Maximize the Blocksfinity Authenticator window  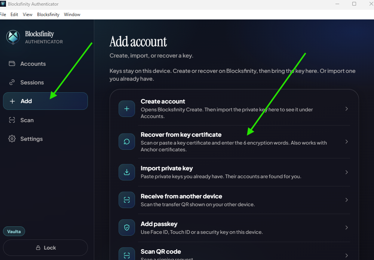[354, 4]
